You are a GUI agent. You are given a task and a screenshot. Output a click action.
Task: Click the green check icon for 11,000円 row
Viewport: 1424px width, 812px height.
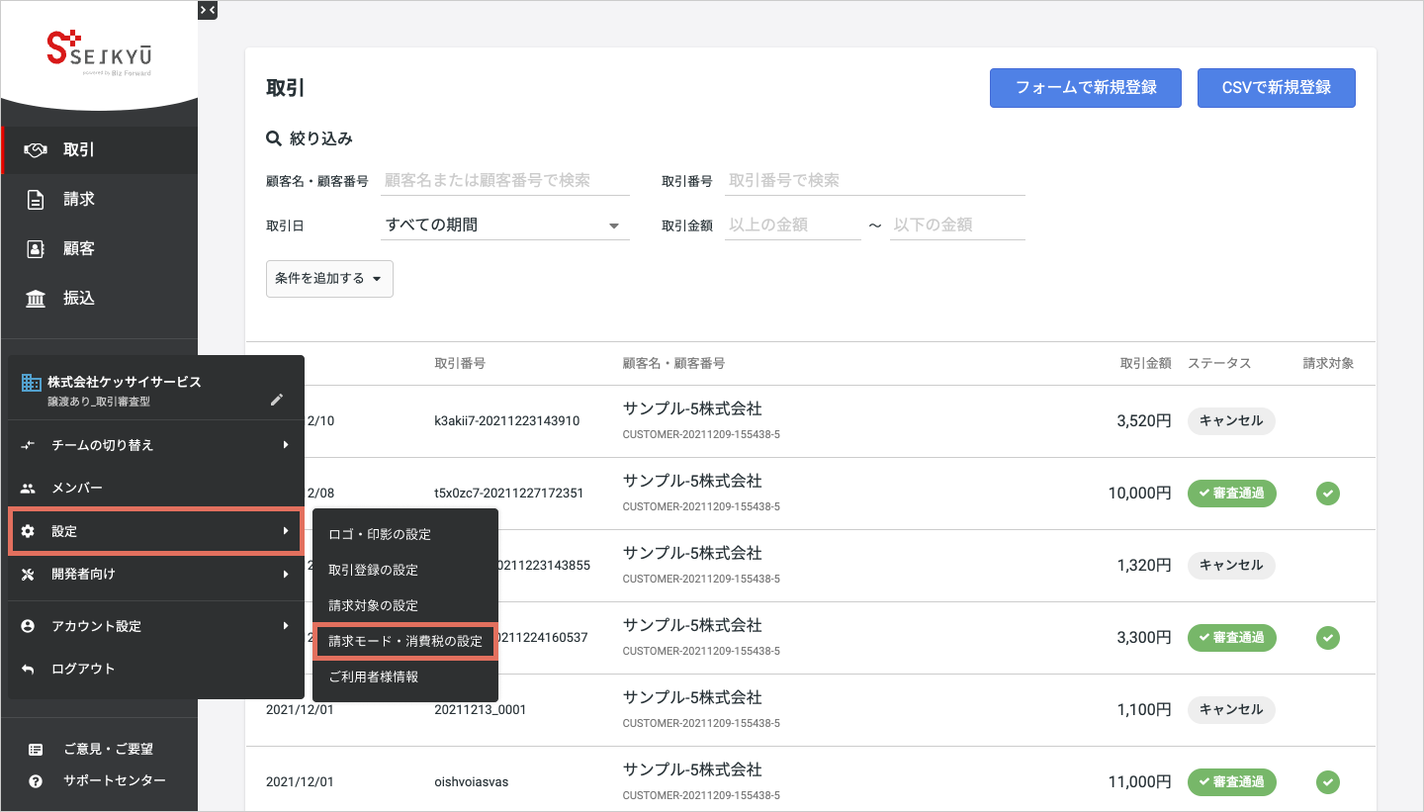(1328, 781)
